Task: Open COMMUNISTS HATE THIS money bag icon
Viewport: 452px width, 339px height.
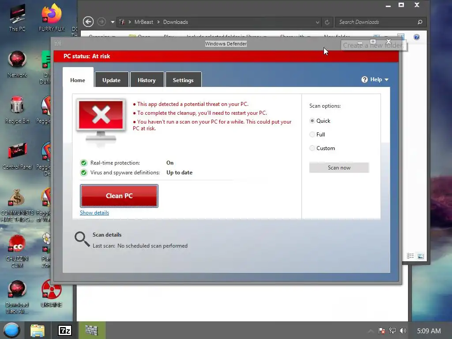Action: 17,205
